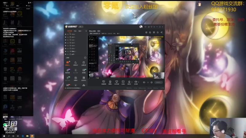
Task: Open the checklist tool in toolbox top row
Action: point(84,63)
